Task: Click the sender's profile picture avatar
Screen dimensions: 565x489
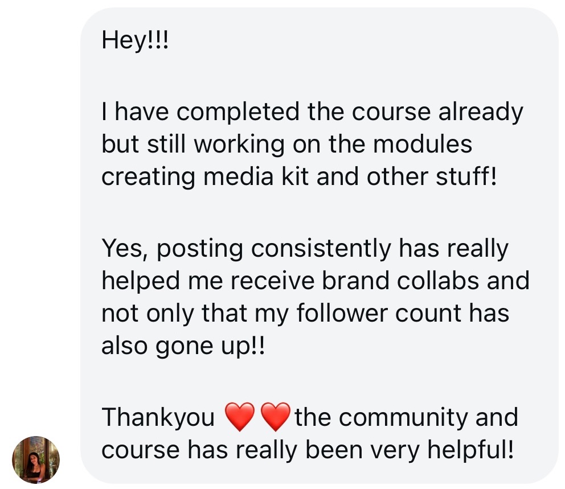Action: [36, 459]
